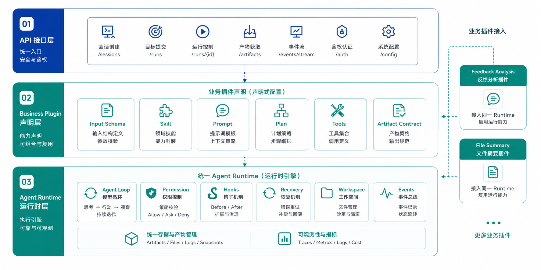Click the /artifacts path text
This screenshot has height=270, width=541.
tap(250, 54)
